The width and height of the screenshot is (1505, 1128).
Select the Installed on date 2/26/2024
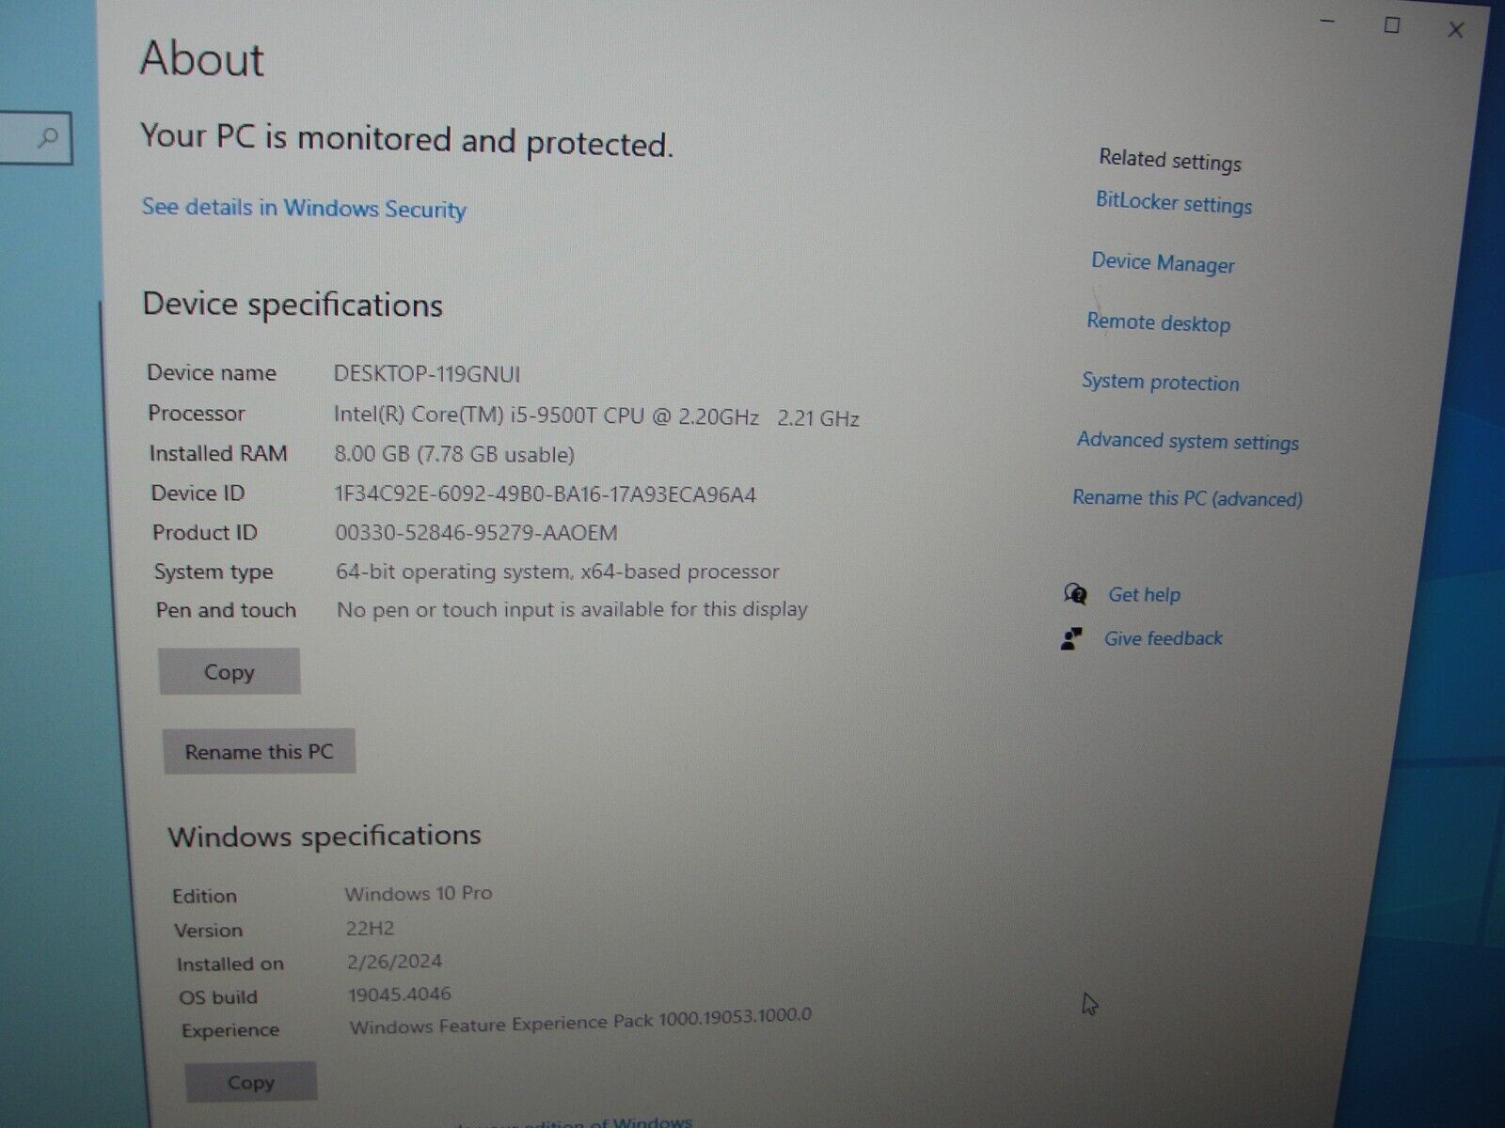394,961
